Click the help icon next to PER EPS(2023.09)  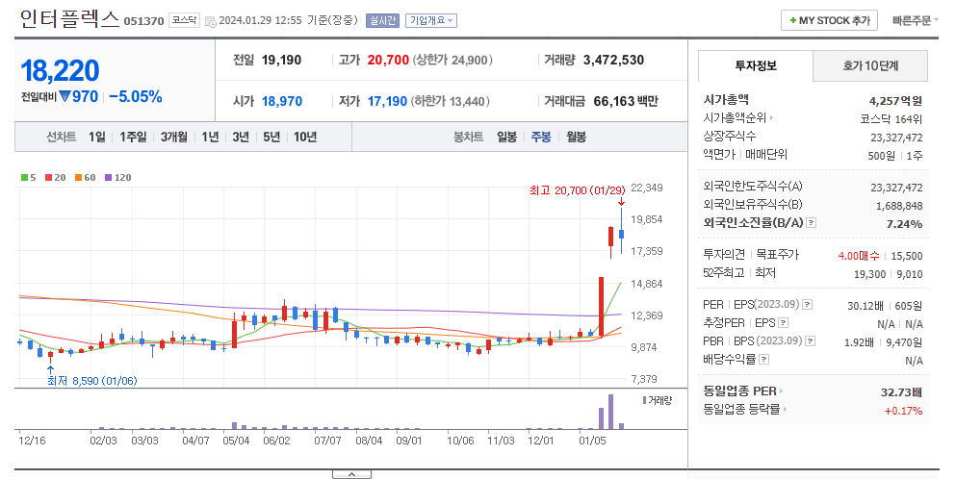(x=807, y=305)
